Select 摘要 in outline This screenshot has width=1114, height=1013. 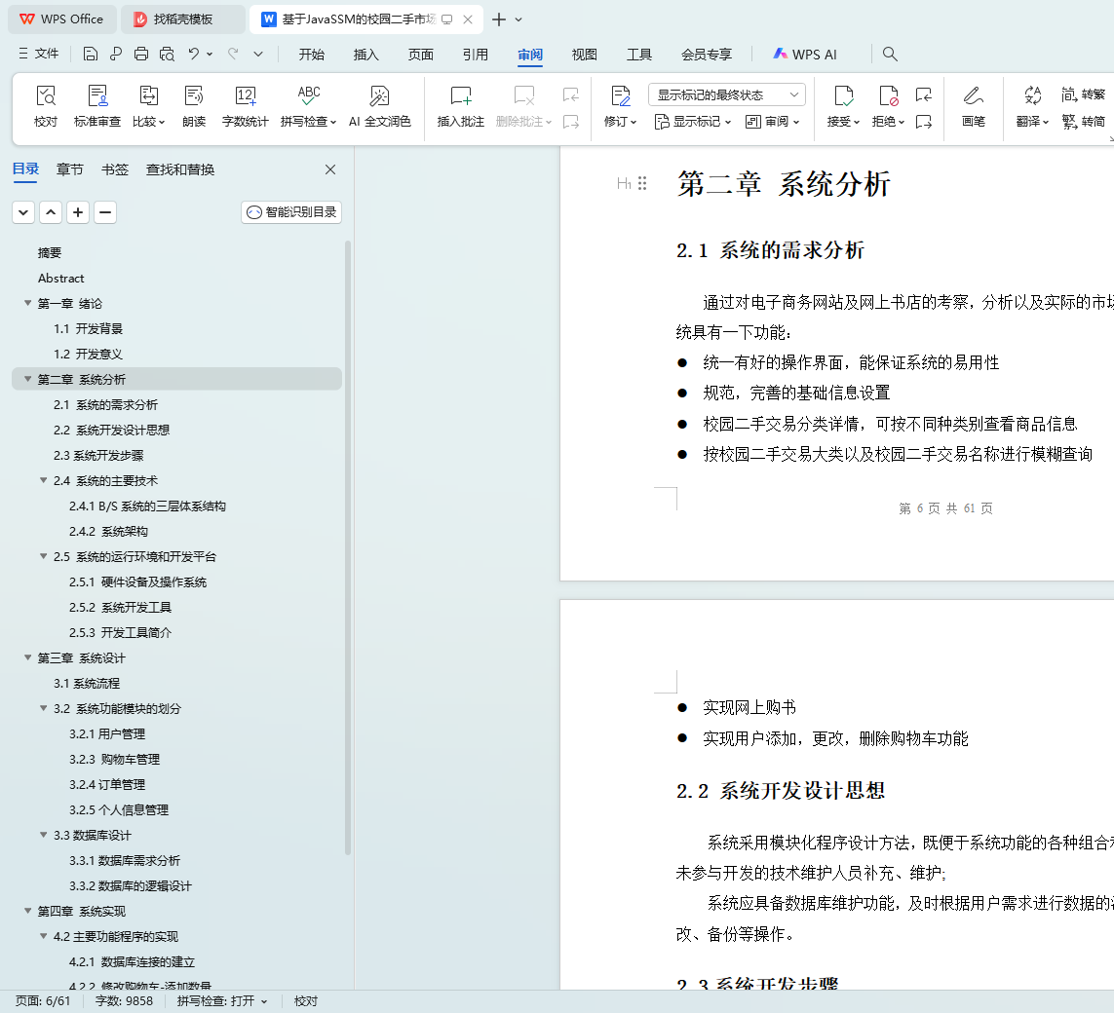click(x=50, y=252)
